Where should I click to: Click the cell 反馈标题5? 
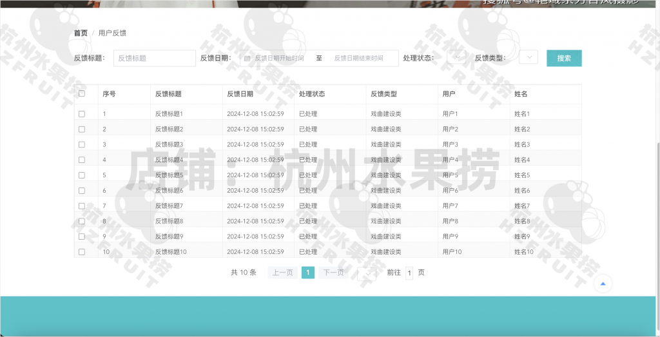click(x=170, y=175)
